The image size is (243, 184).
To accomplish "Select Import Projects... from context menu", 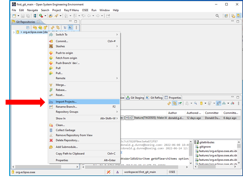I will 84,102.
